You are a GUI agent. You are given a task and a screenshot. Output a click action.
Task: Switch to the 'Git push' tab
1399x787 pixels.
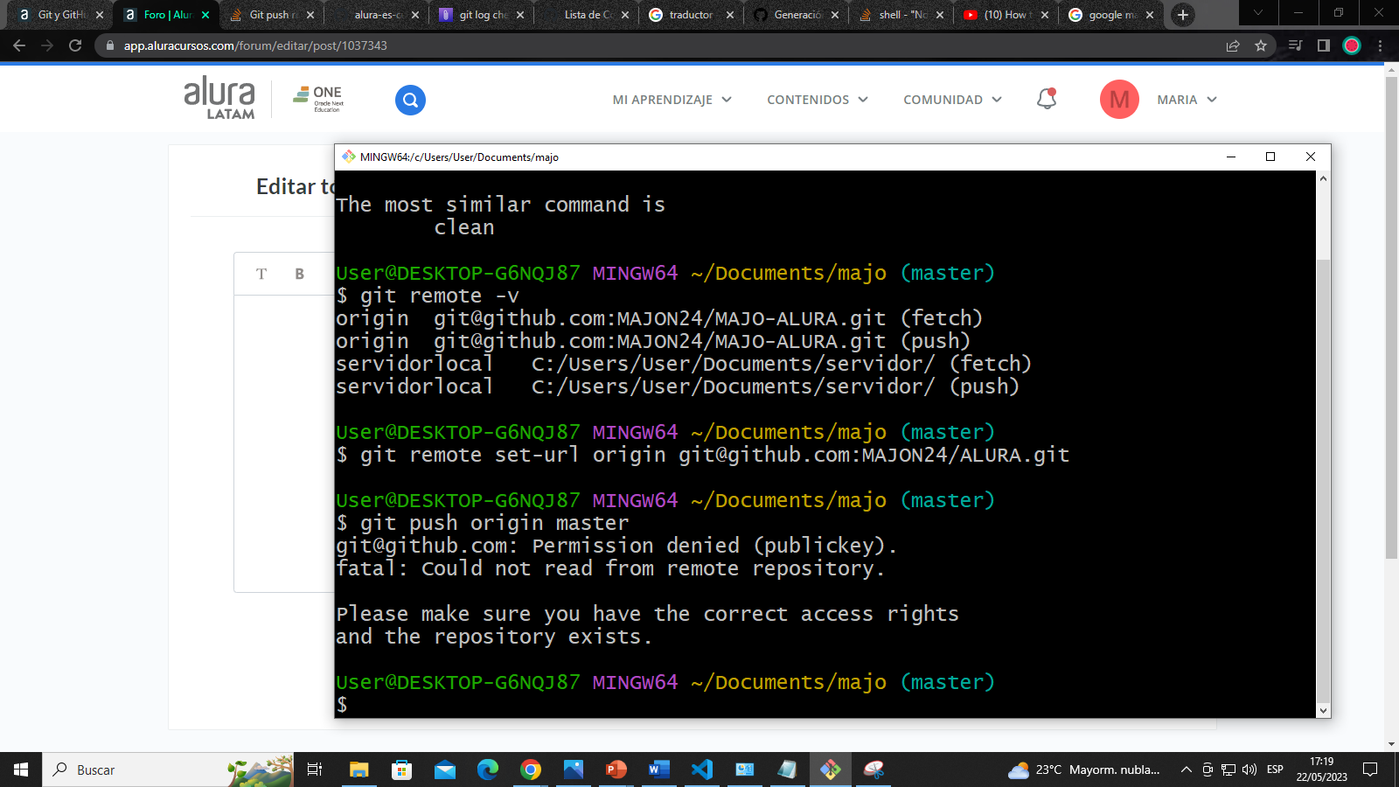pos(271,15)
